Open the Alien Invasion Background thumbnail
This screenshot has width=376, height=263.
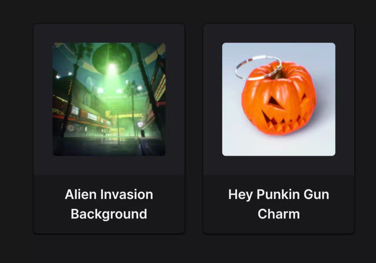point(109,99)
